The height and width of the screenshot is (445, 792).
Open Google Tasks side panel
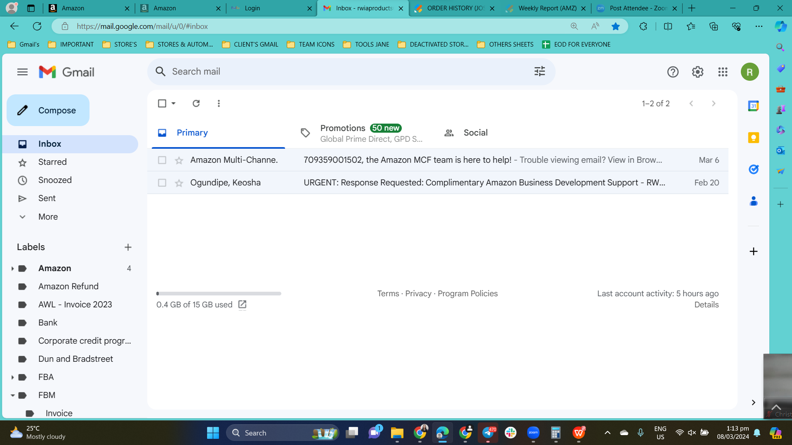point(754,169)
